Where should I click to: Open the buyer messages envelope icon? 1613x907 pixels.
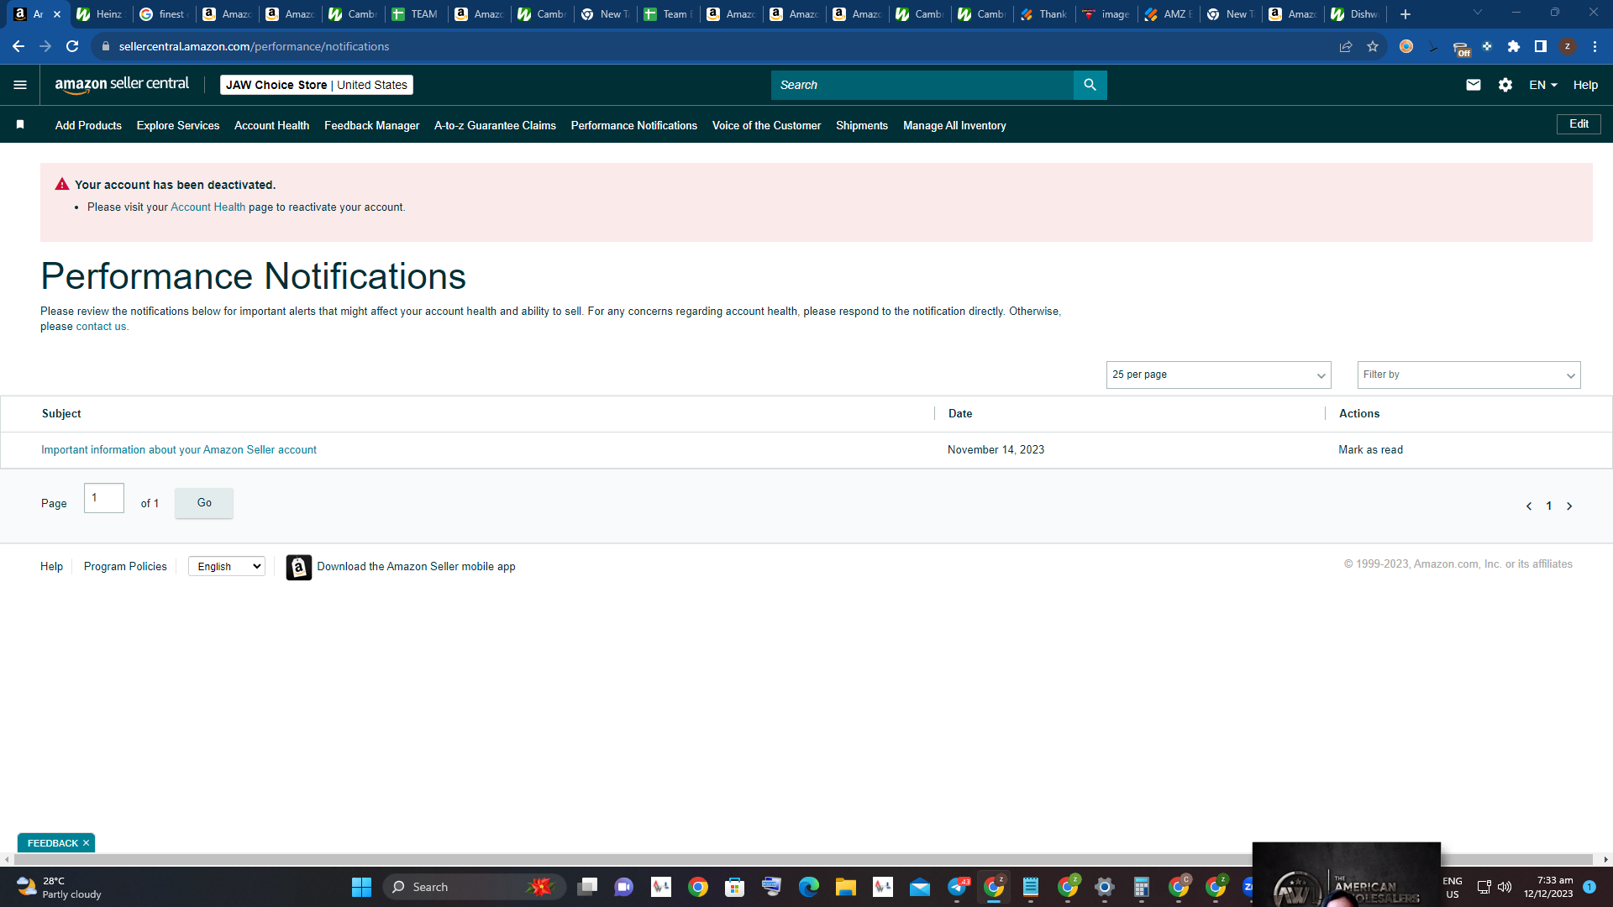(x=1474, y=85)
